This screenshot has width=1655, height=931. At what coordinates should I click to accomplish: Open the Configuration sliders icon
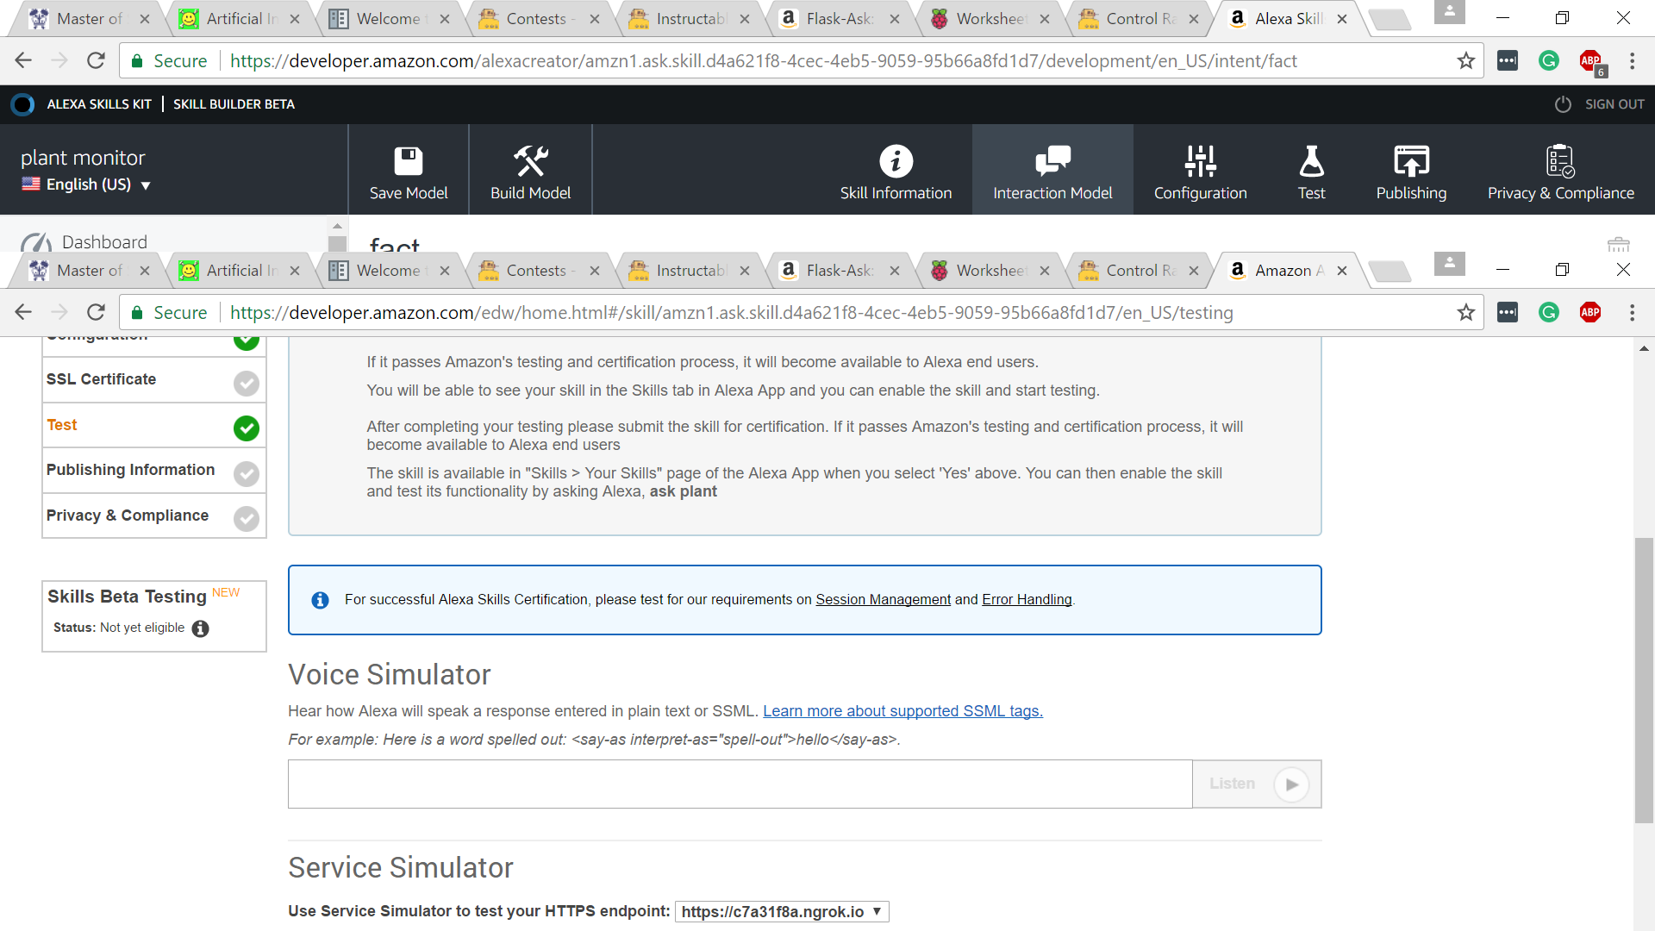pos(1200,161)
